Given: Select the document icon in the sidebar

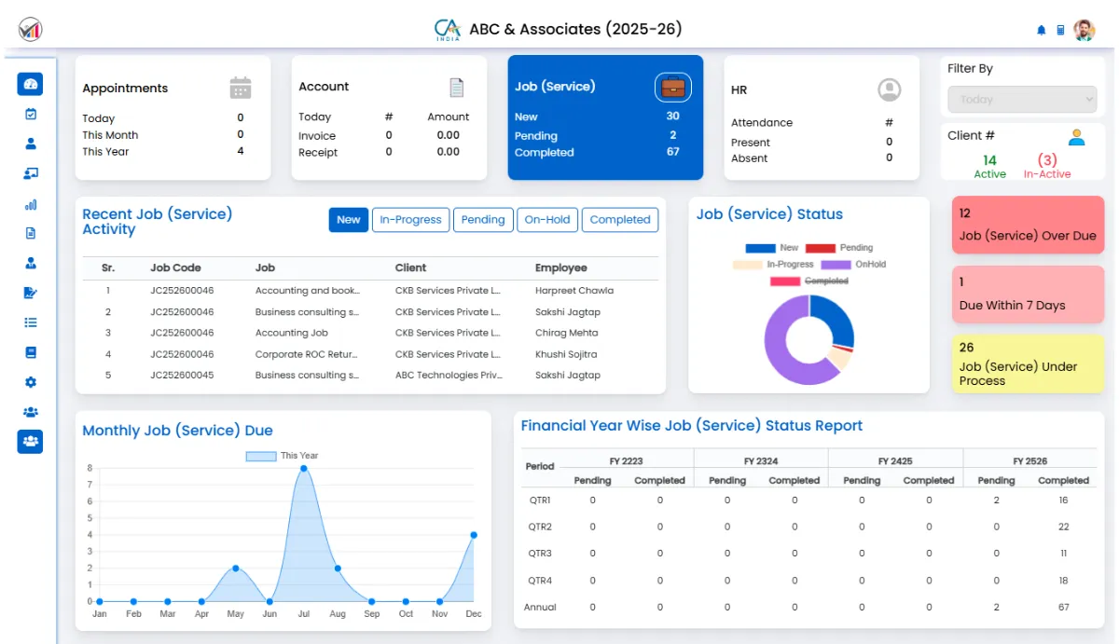Looking at the screenshot, I should (x=30, y=234).
